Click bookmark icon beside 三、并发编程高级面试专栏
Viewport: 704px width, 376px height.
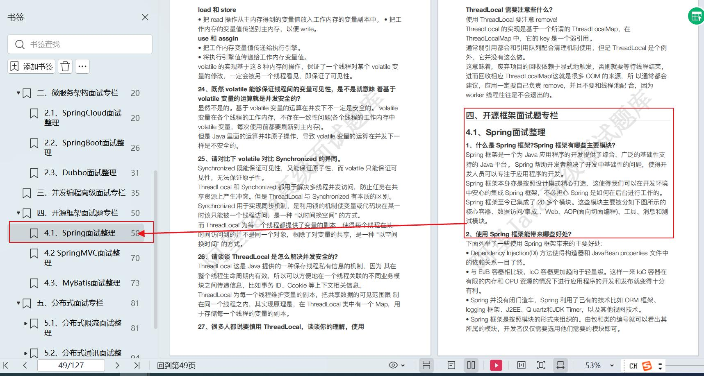click(x=27, y=193)
